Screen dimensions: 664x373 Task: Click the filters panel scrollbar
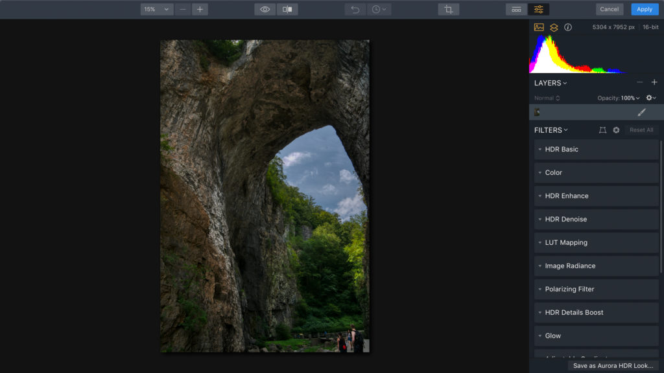pos(661,207)
